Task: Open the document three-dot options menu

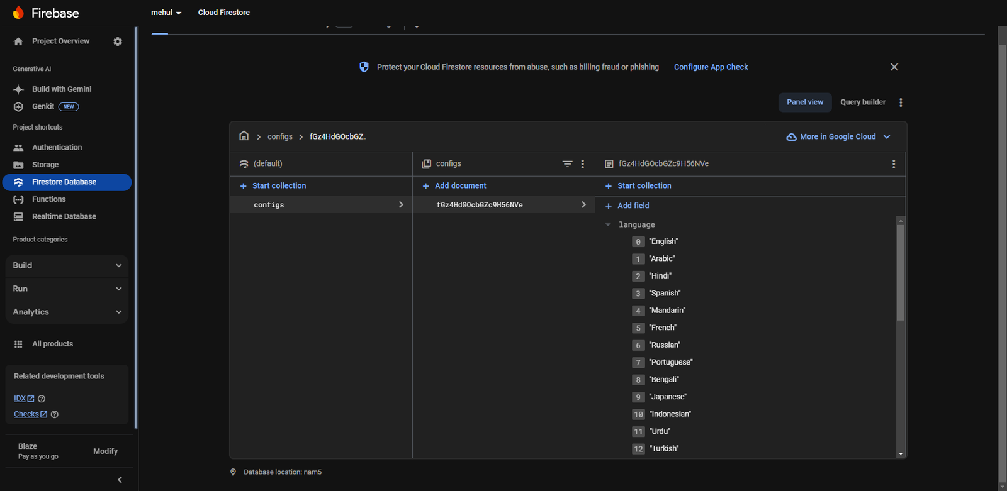Action: [893, 164]
